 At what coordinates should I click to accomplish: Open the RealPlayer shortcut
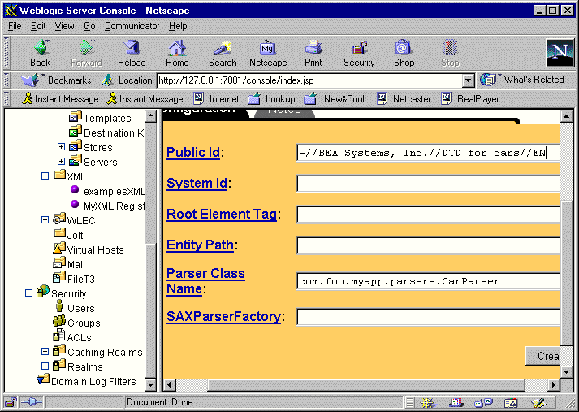(x=470, y=98)
